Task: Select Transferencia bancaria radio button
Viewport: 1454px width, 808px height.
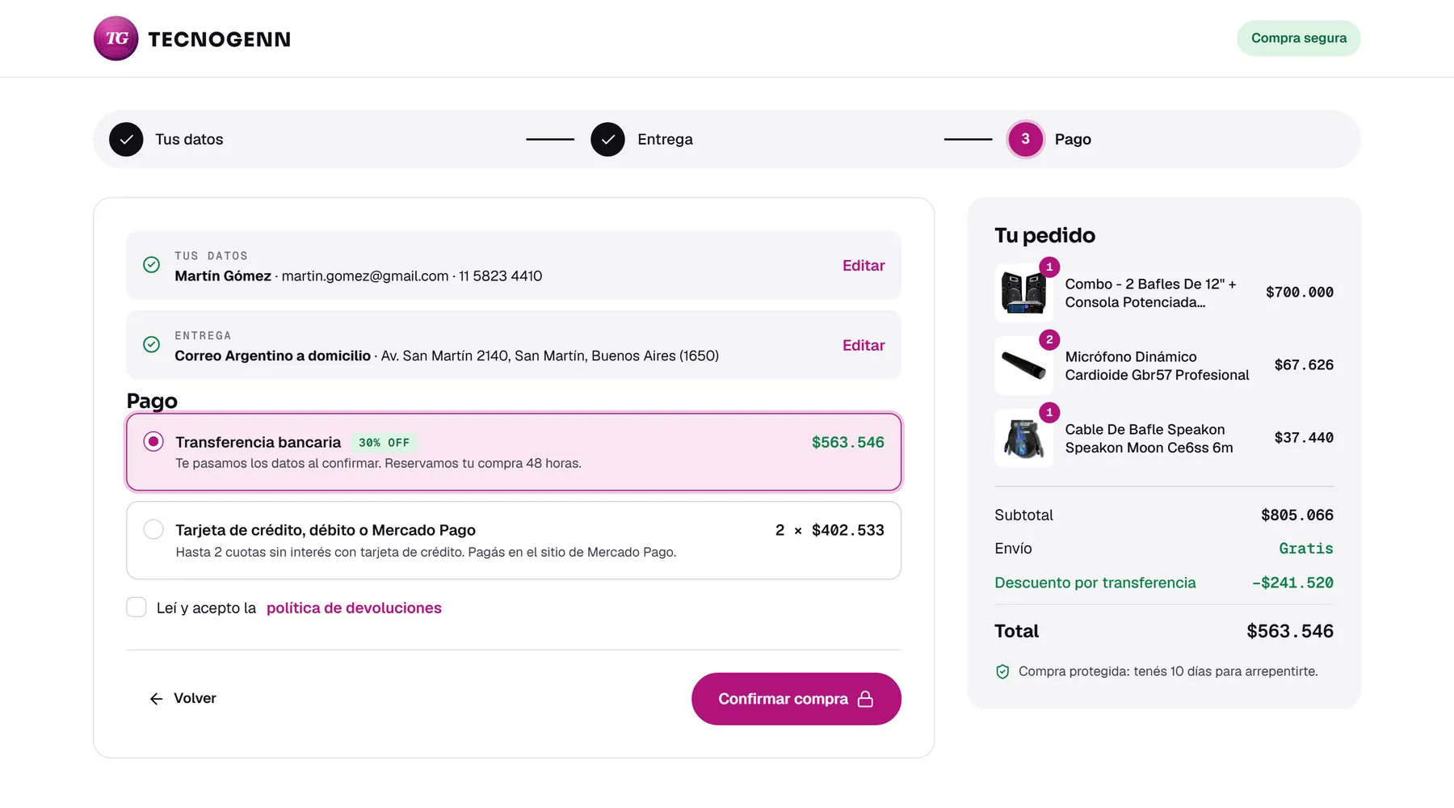Action: point(153,441)
